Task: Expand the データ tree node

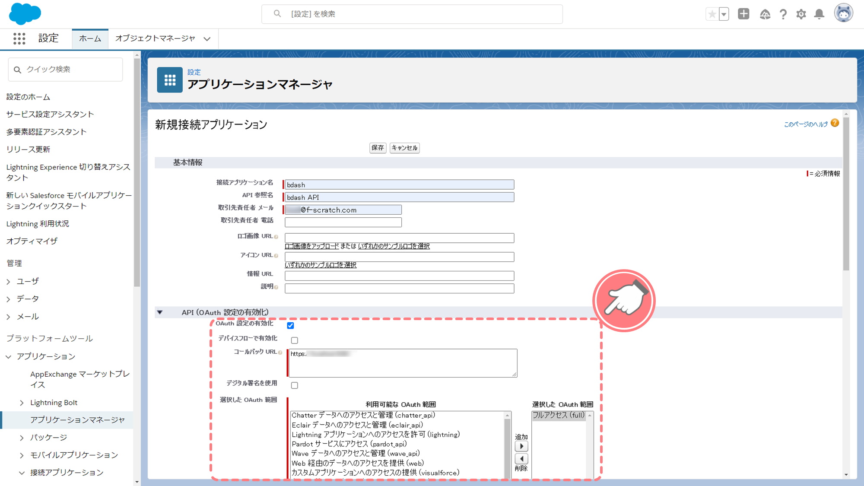Action: click(8, 299)
